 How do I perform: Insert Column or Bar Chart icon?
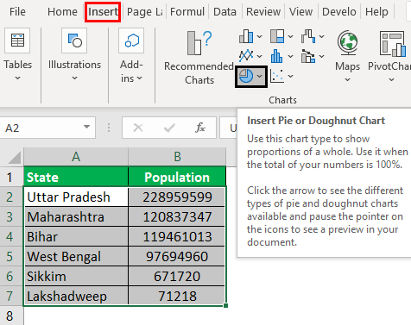point(246,36)
